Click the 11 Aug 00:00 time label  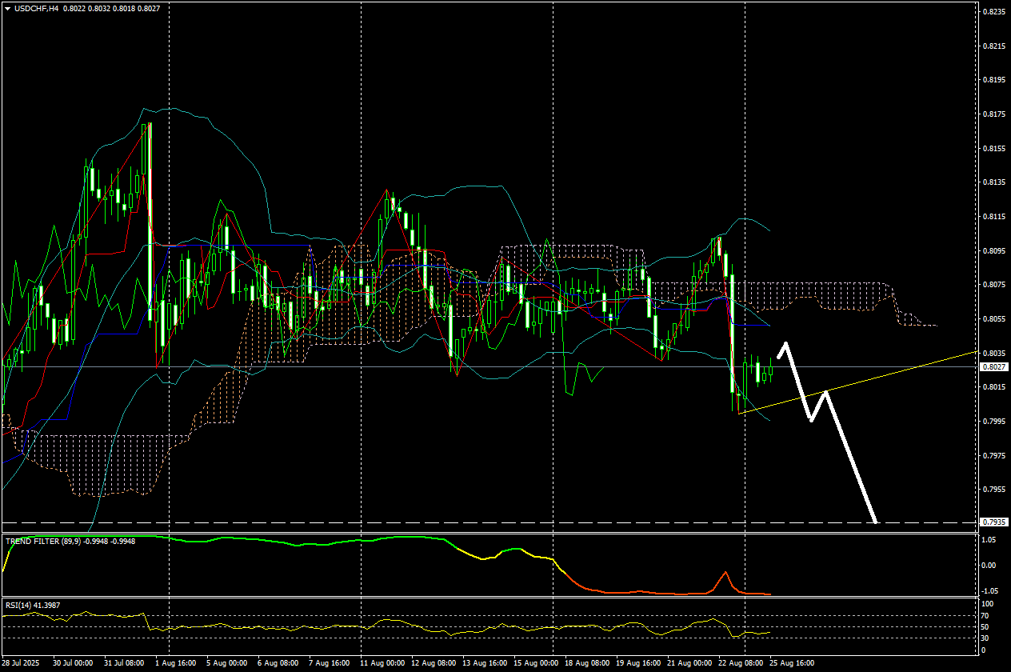pyautogui.click(x=381, y=663)
